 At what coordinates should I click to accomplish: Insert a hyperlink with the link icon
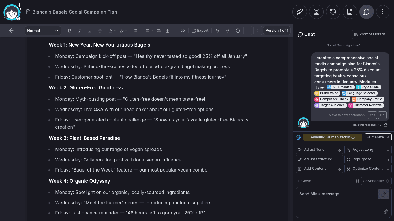(x=183, y=31)
